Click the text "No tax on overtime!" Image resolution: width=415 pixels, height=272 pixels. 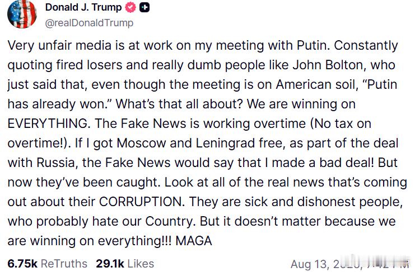coord(189,133)
